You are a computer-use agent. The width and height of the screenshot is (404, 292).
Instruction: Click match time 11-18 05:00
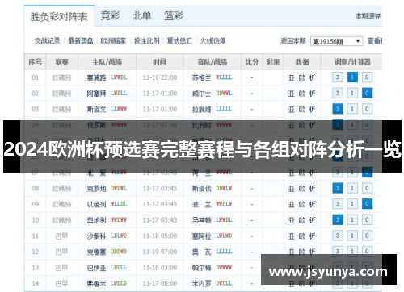160,236
